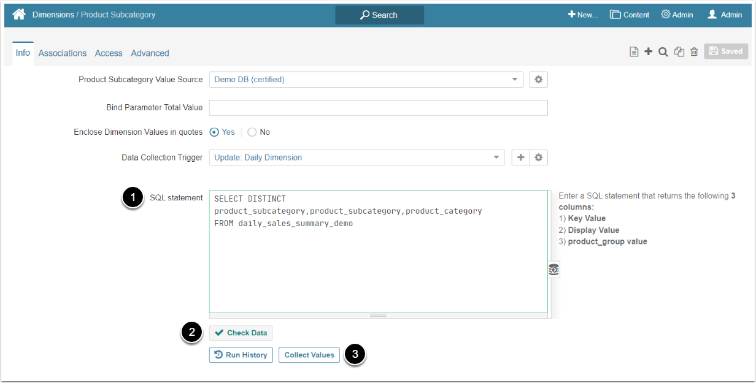Click the 'SQL statement' label
The image size is (756, 383).
pyautogui.click(x=176, y=198)
